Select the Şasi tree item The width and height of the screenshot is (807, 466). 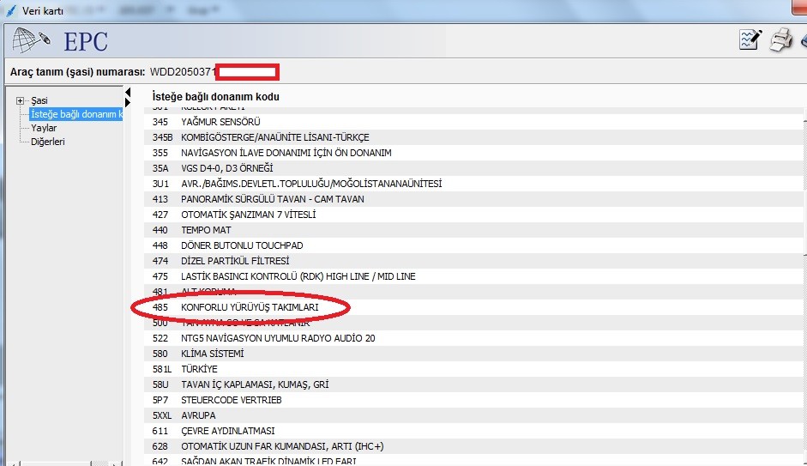pos(39,100)
